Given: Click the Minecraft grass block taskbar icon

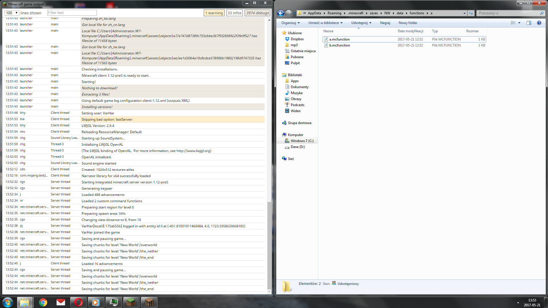Looking at the screenshot, I should point(131,302).
